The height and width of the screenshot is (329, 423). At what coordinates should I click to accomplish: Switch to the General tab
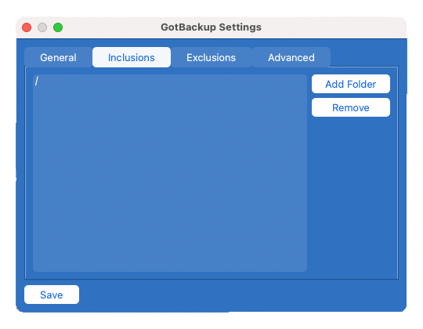(58, 57)
